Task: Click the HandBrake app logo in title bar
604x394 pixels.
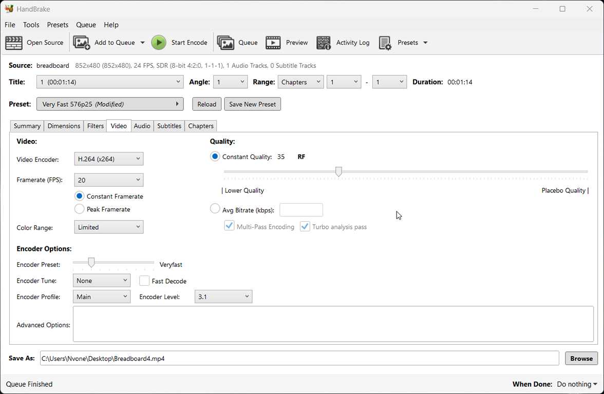Action: (x=9, y=8)
